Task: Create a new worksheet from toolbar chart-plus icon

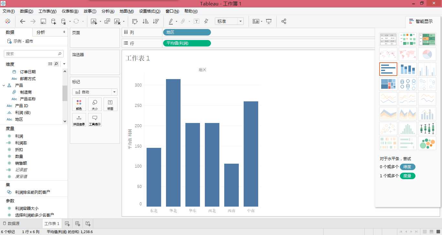Action: coord(94,21)
